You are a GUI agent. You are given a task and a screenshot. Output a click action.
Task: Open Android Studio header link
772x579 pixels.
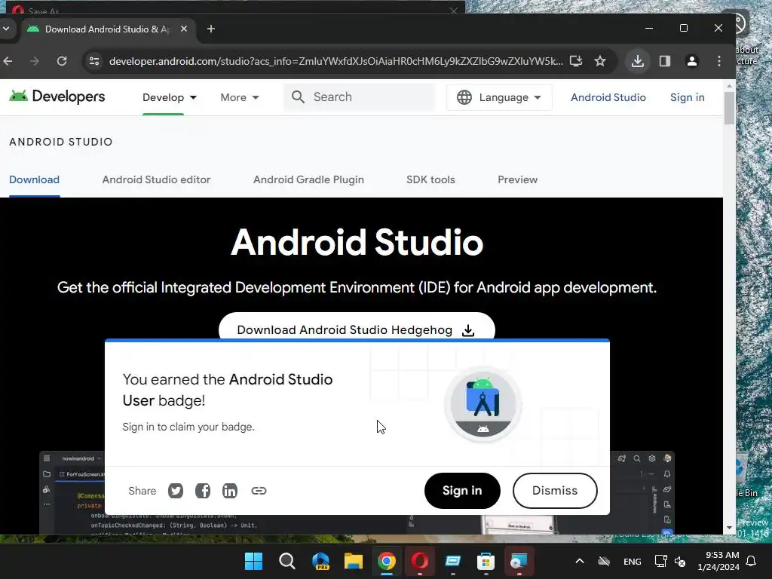608,97
